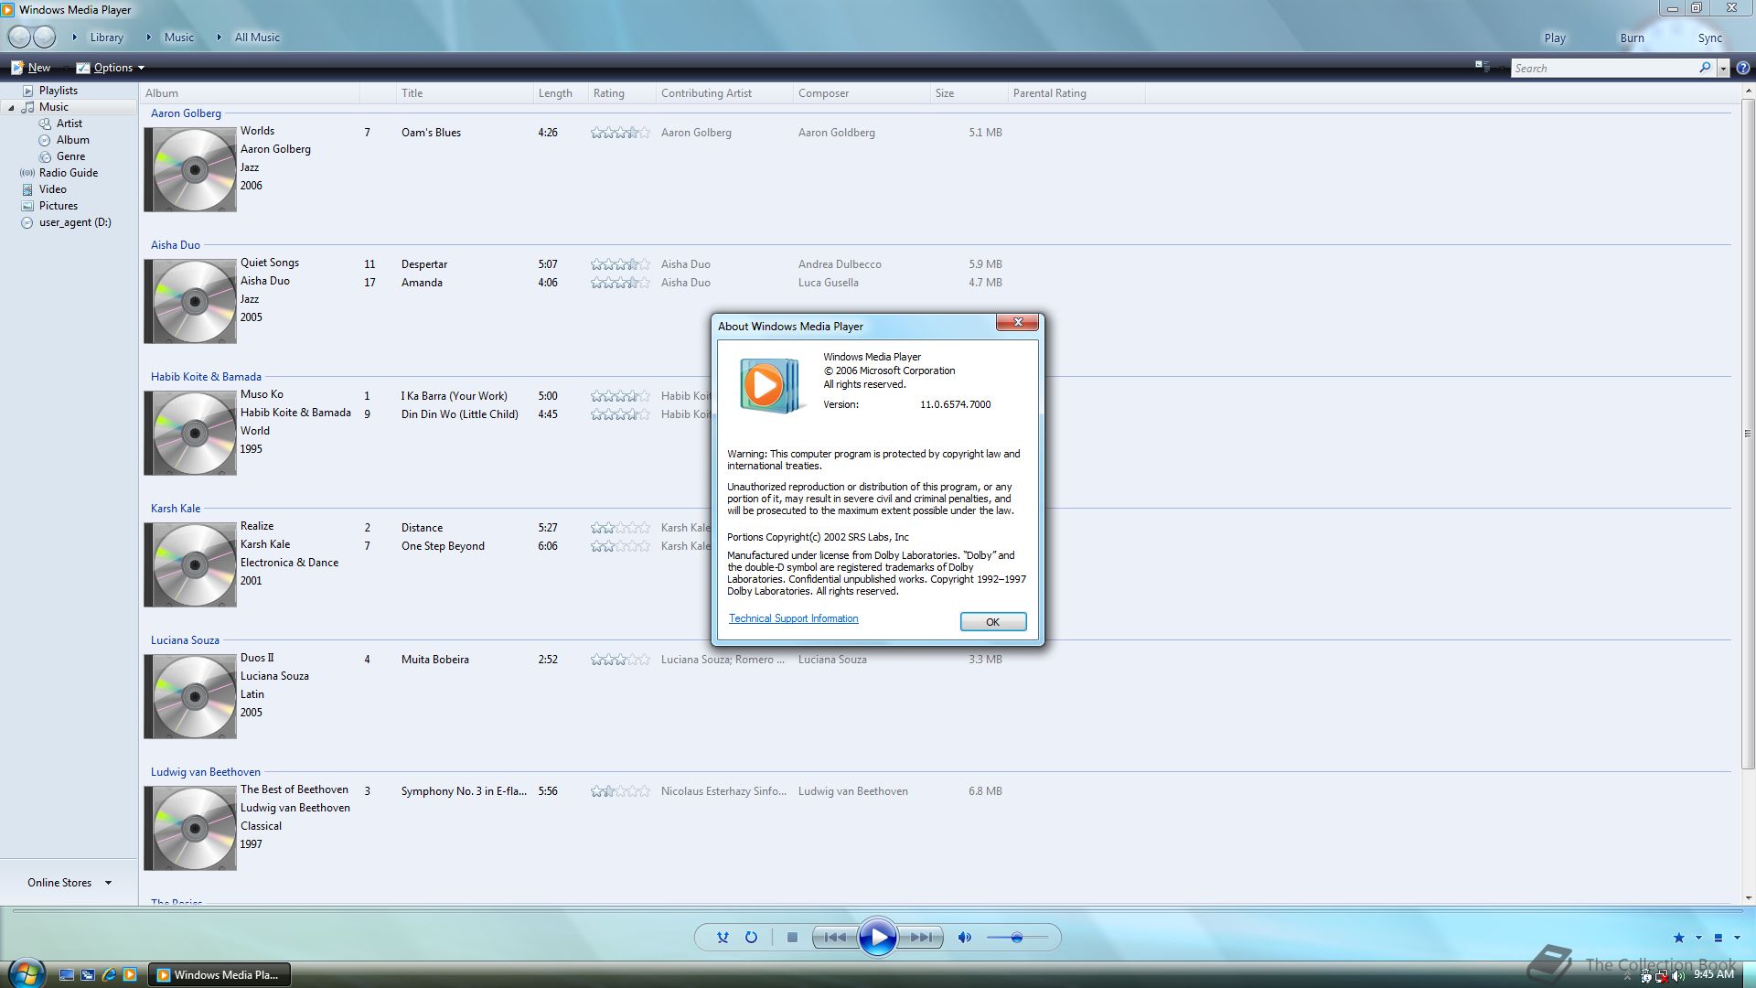Switch to the Play tab
1756x988 pixels.
[1555, 38]
